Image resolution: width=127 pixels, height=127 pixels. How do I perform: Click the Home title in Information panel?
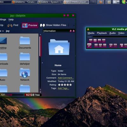pyautogui.click(x=58, y=65)
